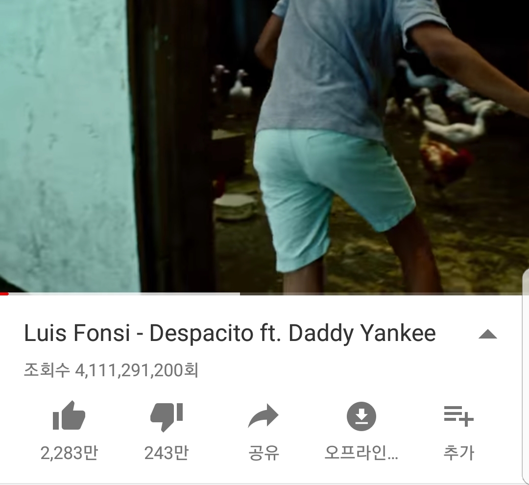Click the red playhead on progress bar
Screen dimensions: 529x485
(x=4, y=294)
